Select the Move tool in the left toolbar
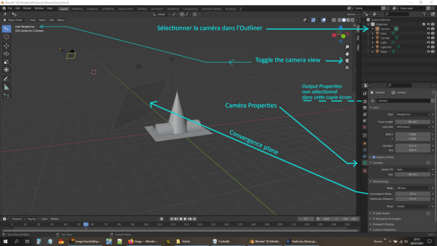 (x=6, y=46)
